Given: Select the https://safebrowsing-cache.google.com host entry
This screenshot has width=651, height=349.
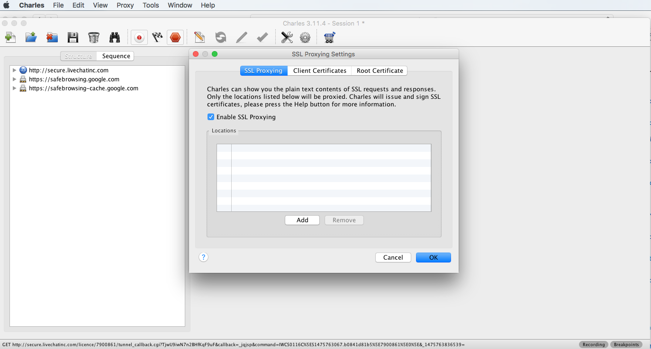Looking at the screenshot, I should point(83,88).
